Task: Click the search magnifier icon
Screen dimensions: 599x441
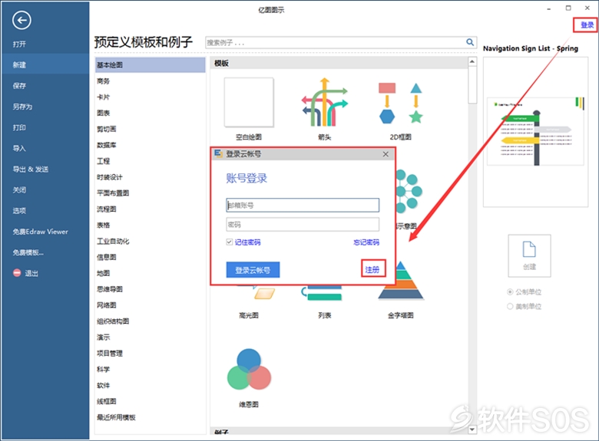Action: [x=470, y=42]
